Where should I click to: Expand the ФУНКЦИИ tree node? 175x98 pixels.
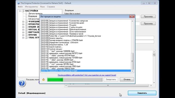(x=23, y=22)
